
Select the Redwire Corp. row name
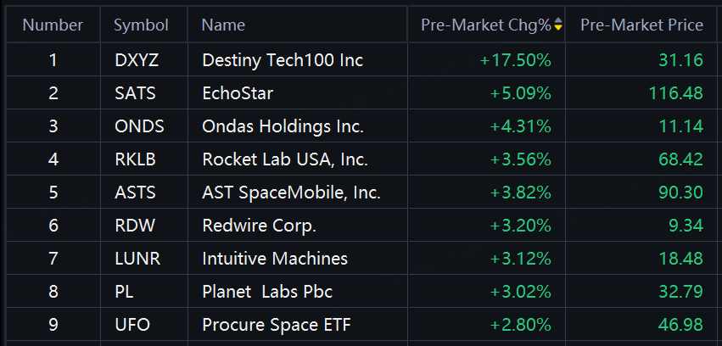click(x=259, y=226)
